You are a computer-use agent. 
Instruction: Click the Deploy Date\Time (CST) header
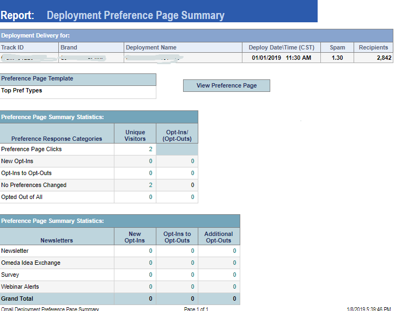281,48
